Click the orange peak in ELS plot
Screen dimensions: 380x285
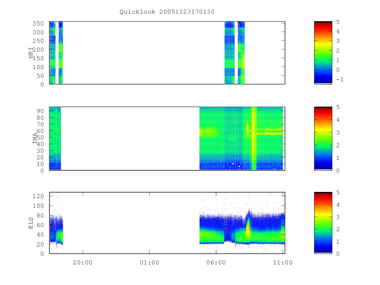pos(248,229)
